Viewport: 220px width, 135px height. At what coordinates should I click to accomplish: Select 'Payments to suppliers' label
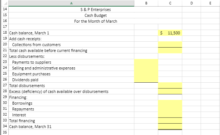[31, 62]
